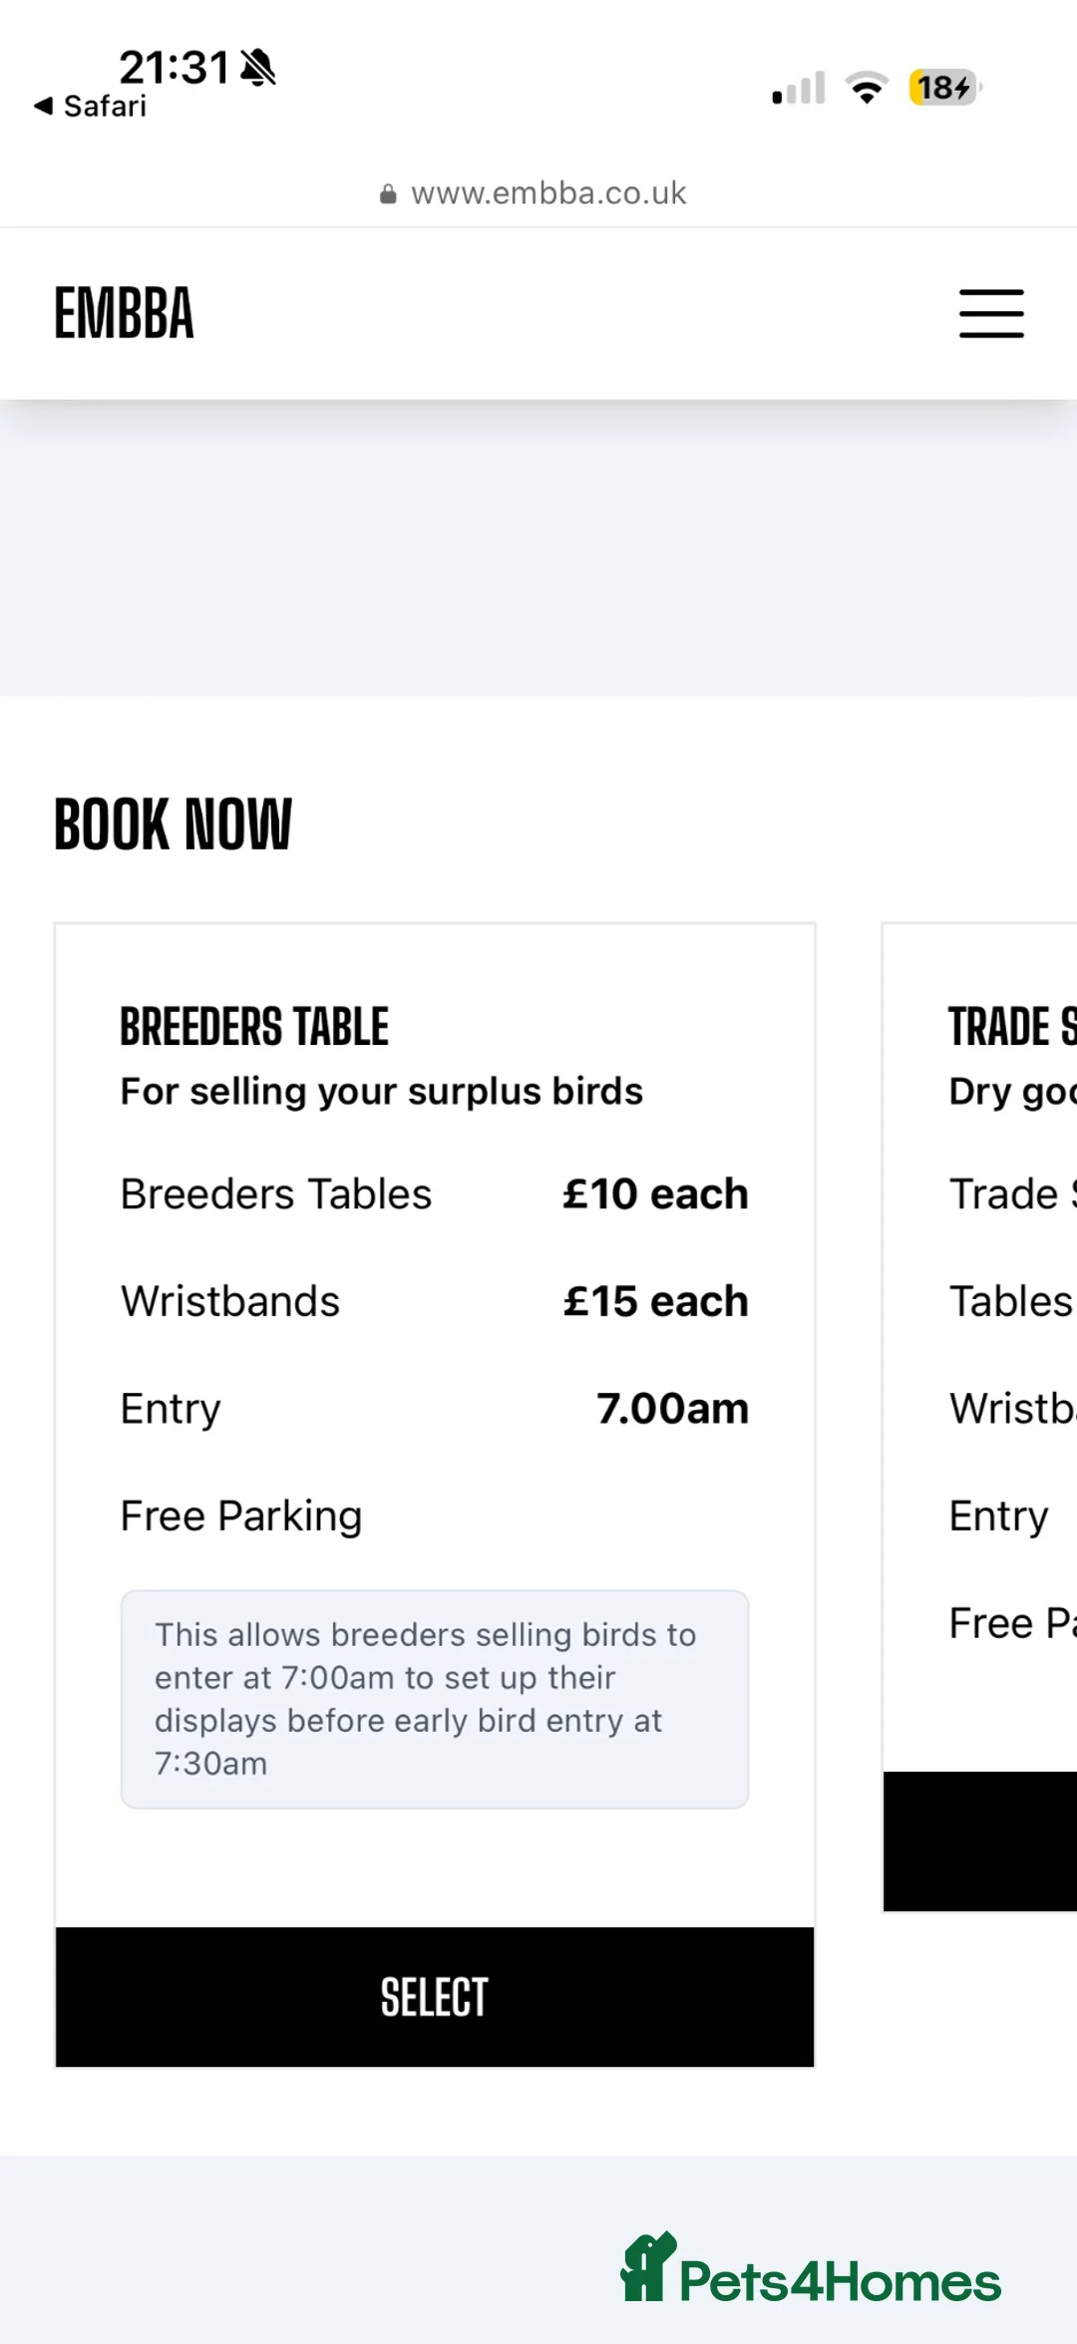Tap the Wristbands £15 each row

[x=435, y=1301]
